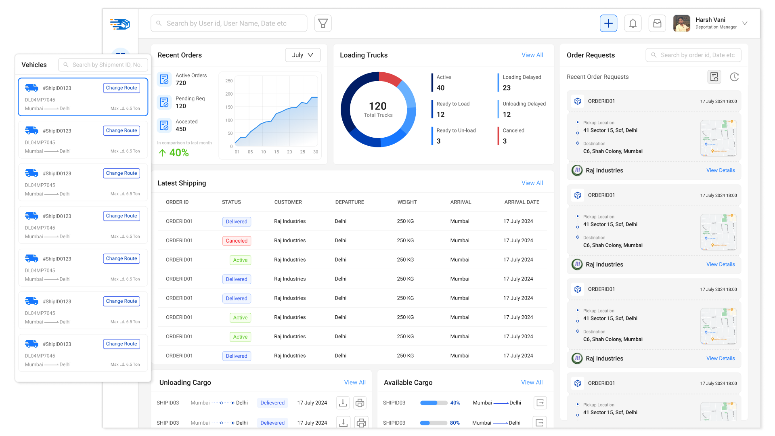775x436 pixels.
Task: Click the logistics logo in the sidebar
Action: 120,24
